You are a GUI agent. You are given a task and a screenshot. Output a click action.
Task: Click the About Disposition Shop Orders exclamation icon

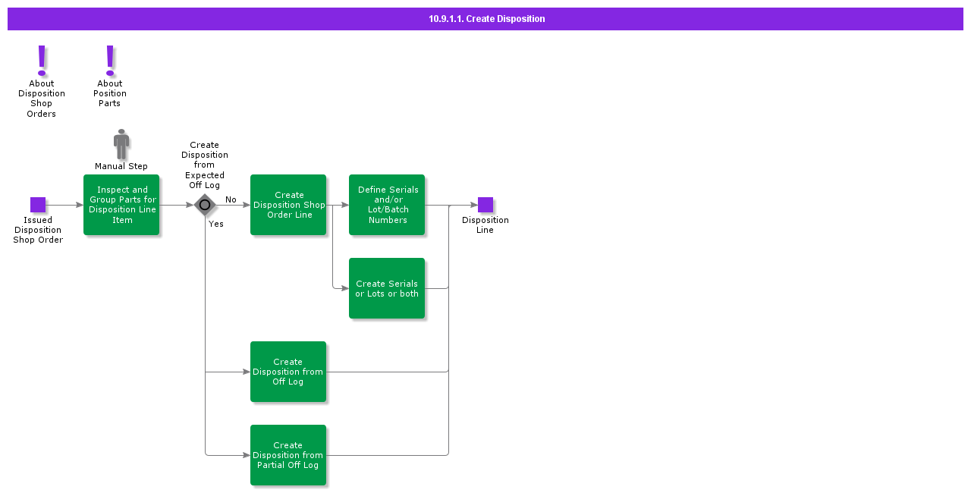(42, 60)
